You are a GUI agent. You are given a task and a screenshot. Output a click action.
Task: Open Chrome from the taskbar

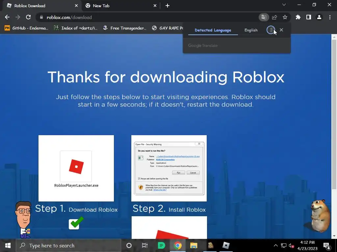(177, 245)
